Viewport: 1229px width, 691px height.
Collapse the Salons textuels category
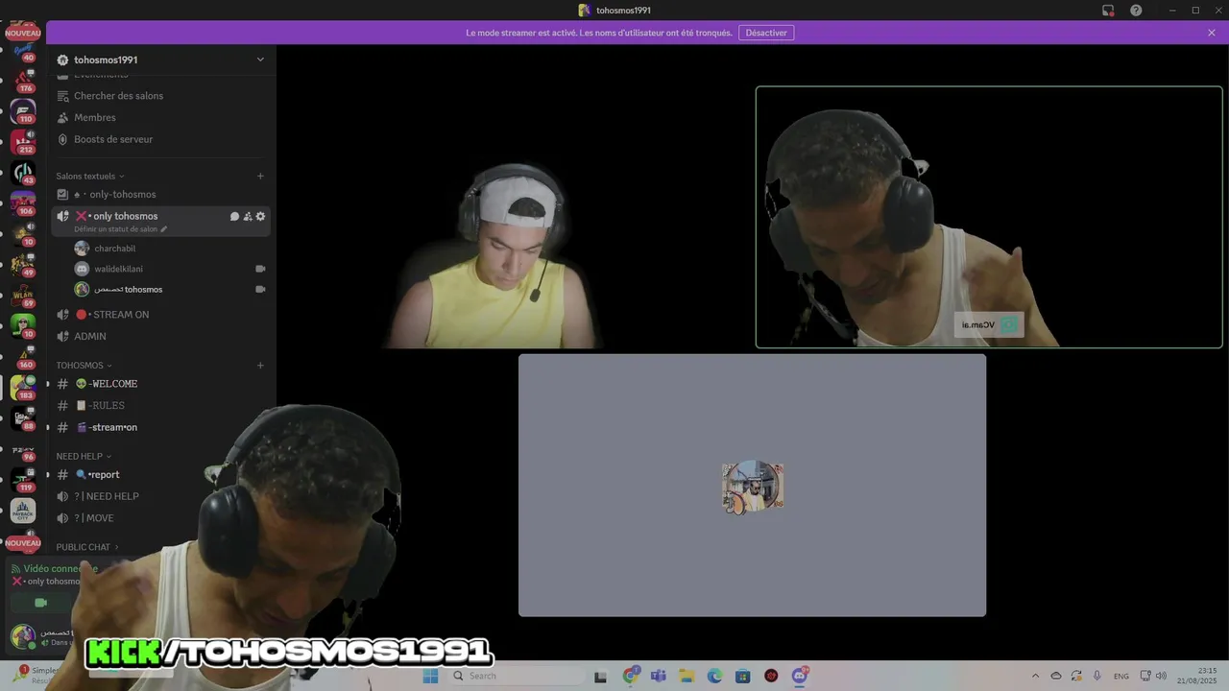point(90,176)
